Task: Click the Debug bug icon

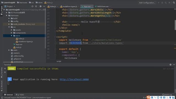Action: [162, 2]
